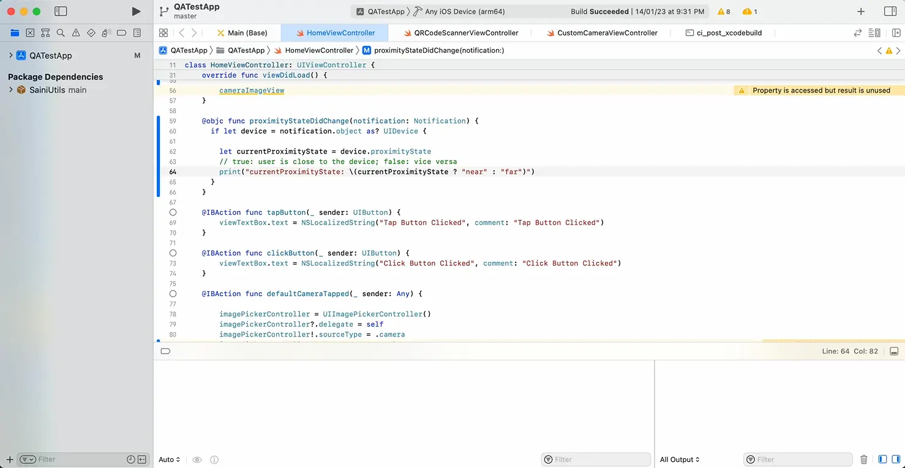This screenshot has height=468, width=905.
Task: Show the Source Control navigator
Action: click(x=30, y=33)
